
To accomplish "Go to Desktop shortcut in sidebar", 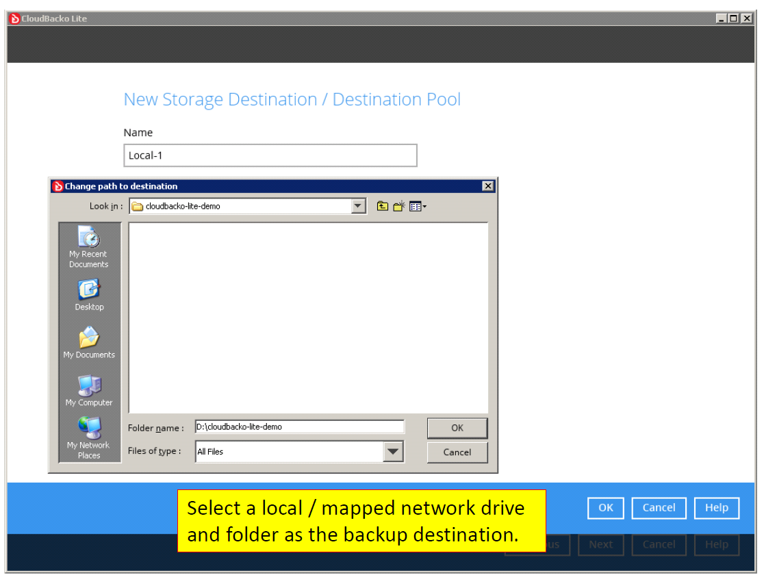I will point(89,295).
